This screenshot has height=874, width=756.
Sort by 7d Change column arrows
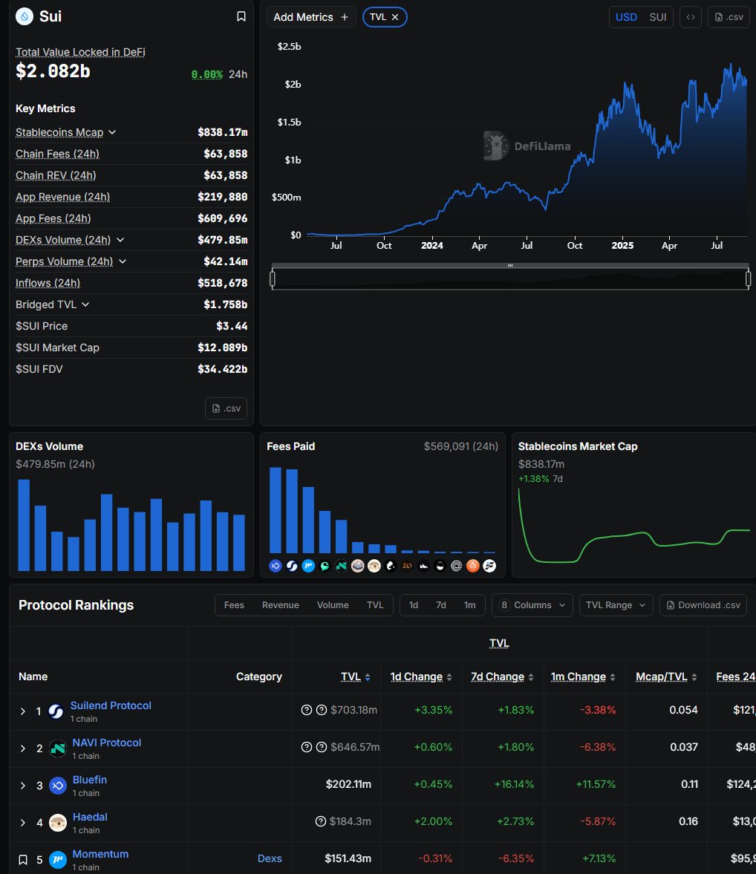tap(531, 677)
